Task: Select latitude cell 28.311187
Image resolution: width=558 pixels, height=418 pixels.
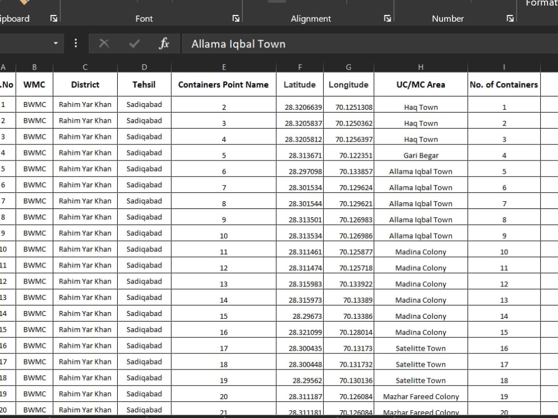Action: point(300,394)
